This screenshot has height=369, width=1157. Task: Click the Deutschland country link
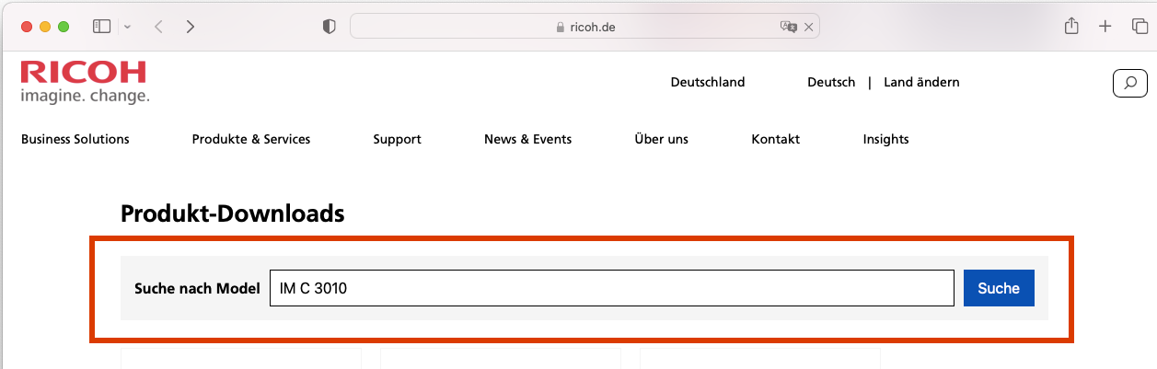[708, 82]
